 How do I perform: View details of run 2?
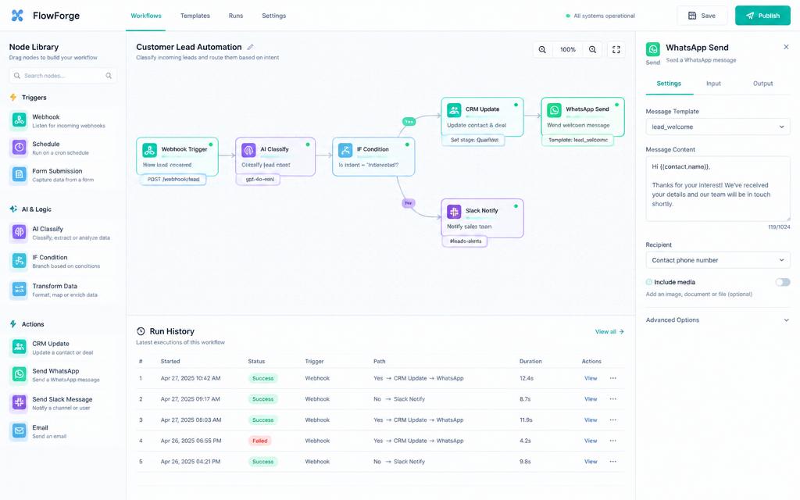[591, 399]
